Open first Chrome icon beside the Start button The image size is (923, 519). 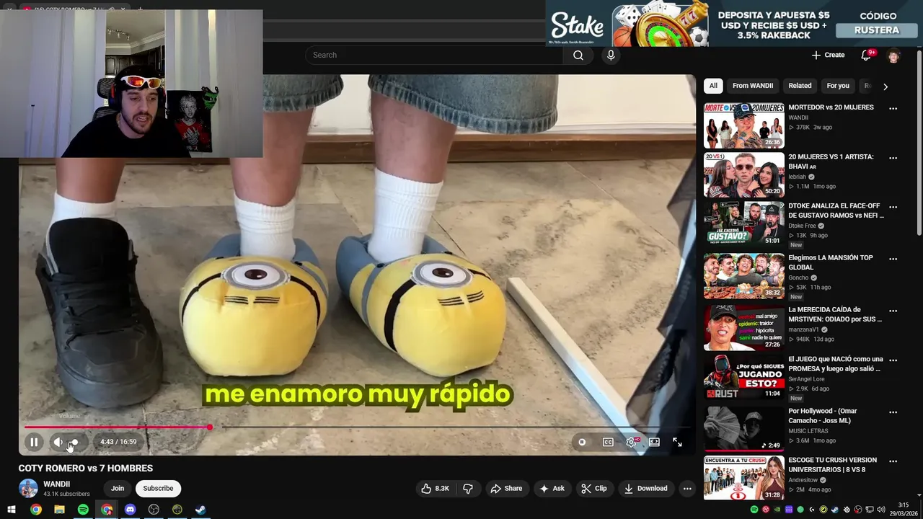pos(35,510)
